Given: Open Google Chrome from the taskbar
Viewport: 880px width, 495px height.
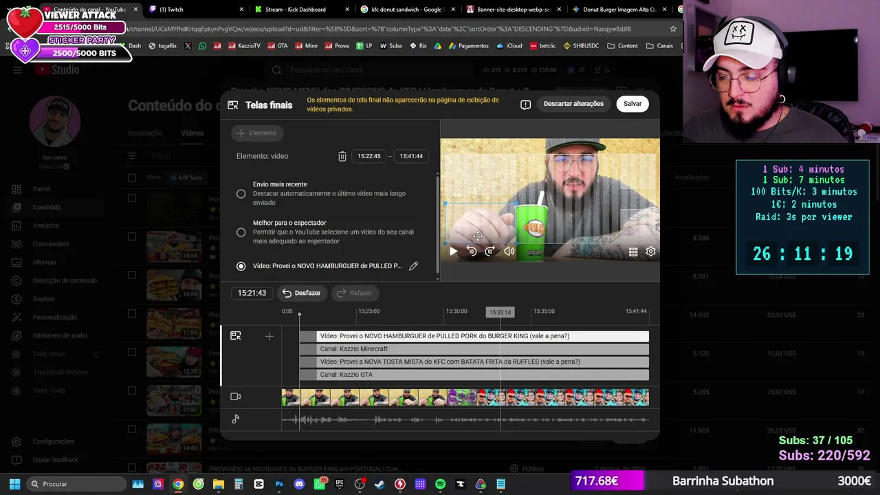Looking at the screenshot, I should click(x=178, y=484).
